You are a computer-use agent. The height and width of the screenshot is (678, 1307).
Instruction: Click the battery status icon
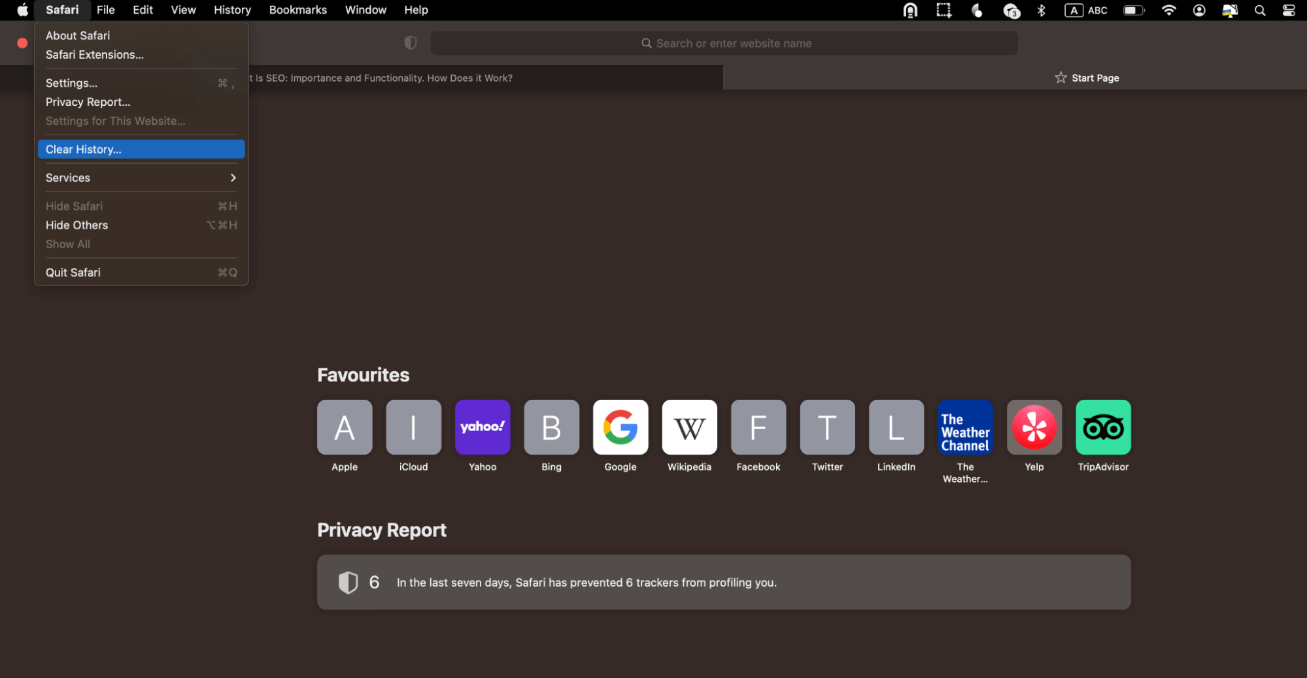[x=1134, y=10]
